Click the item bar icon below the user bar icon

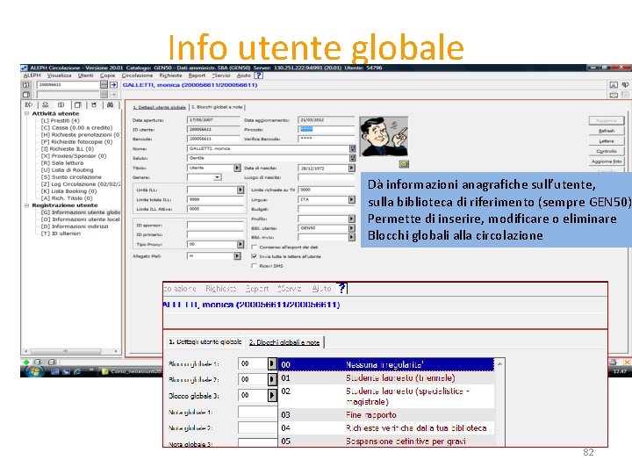point(26,95)
